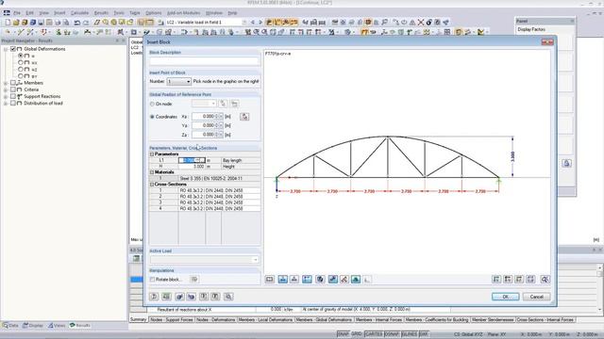The height and width of the screenshot is (339, 604).
Task: Open the Add-on Modules menu
Action: [x=183, y=12]
